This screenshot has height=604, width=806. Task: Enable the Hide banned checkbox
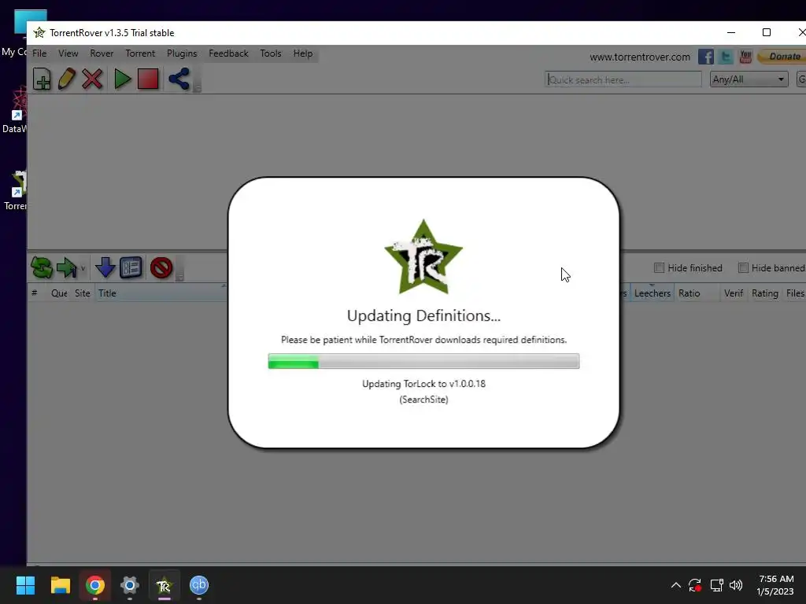click(743, 267)
